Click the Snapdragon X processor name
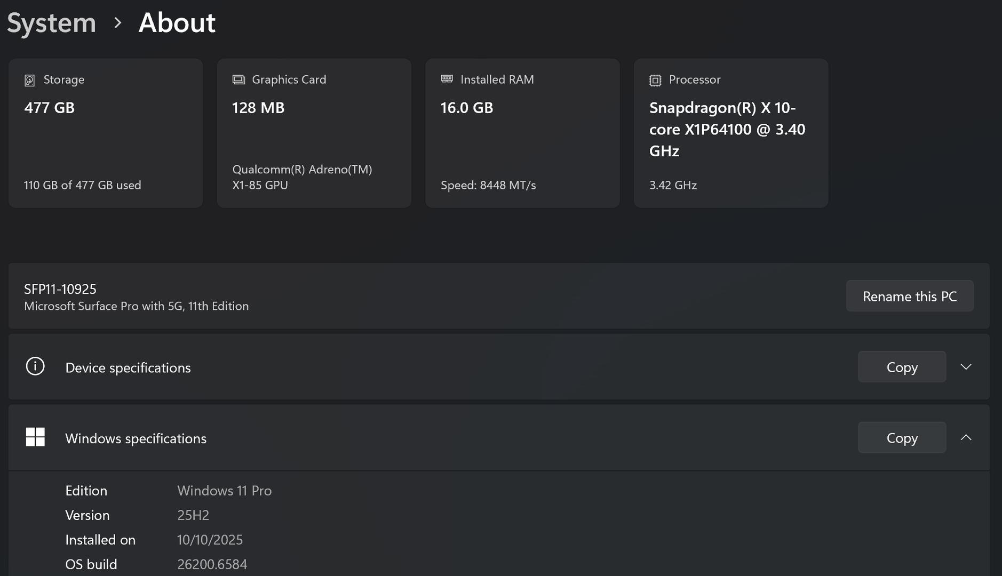The width and height of the screenshot is (1002, 576). (x=727, y=129)
